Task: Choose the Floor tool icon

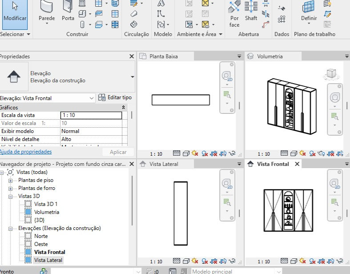Action: [99, 24]
